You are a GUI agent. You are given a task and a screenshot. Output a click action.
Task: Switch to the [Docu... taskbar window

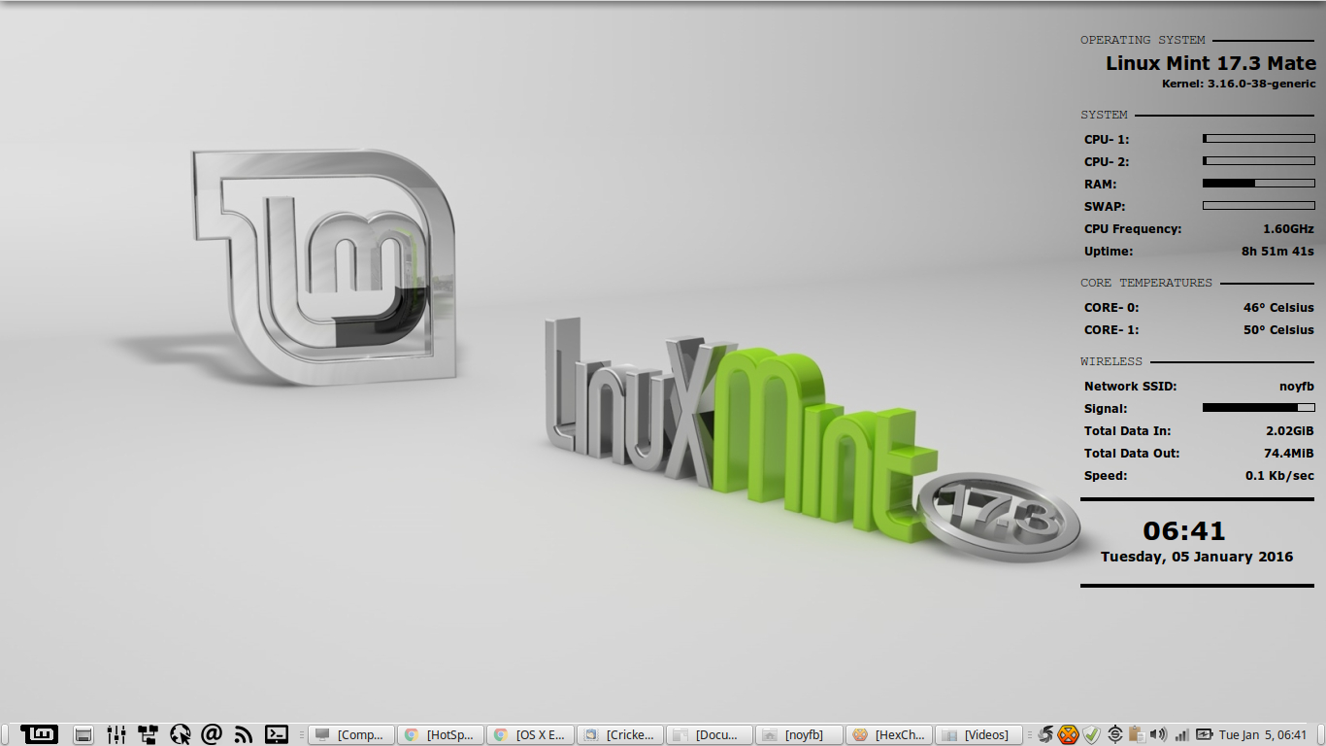coord(710,735)
